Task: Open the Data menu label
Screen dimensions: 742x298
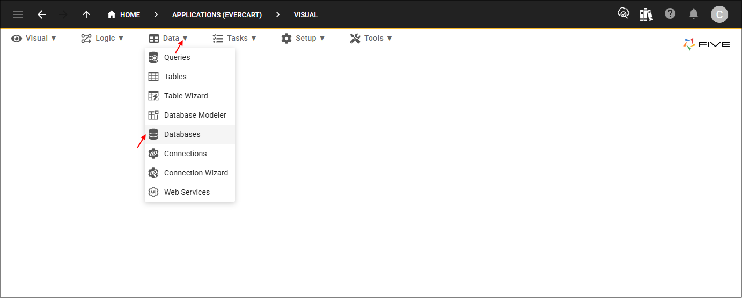Action: [x=171, y=39]
